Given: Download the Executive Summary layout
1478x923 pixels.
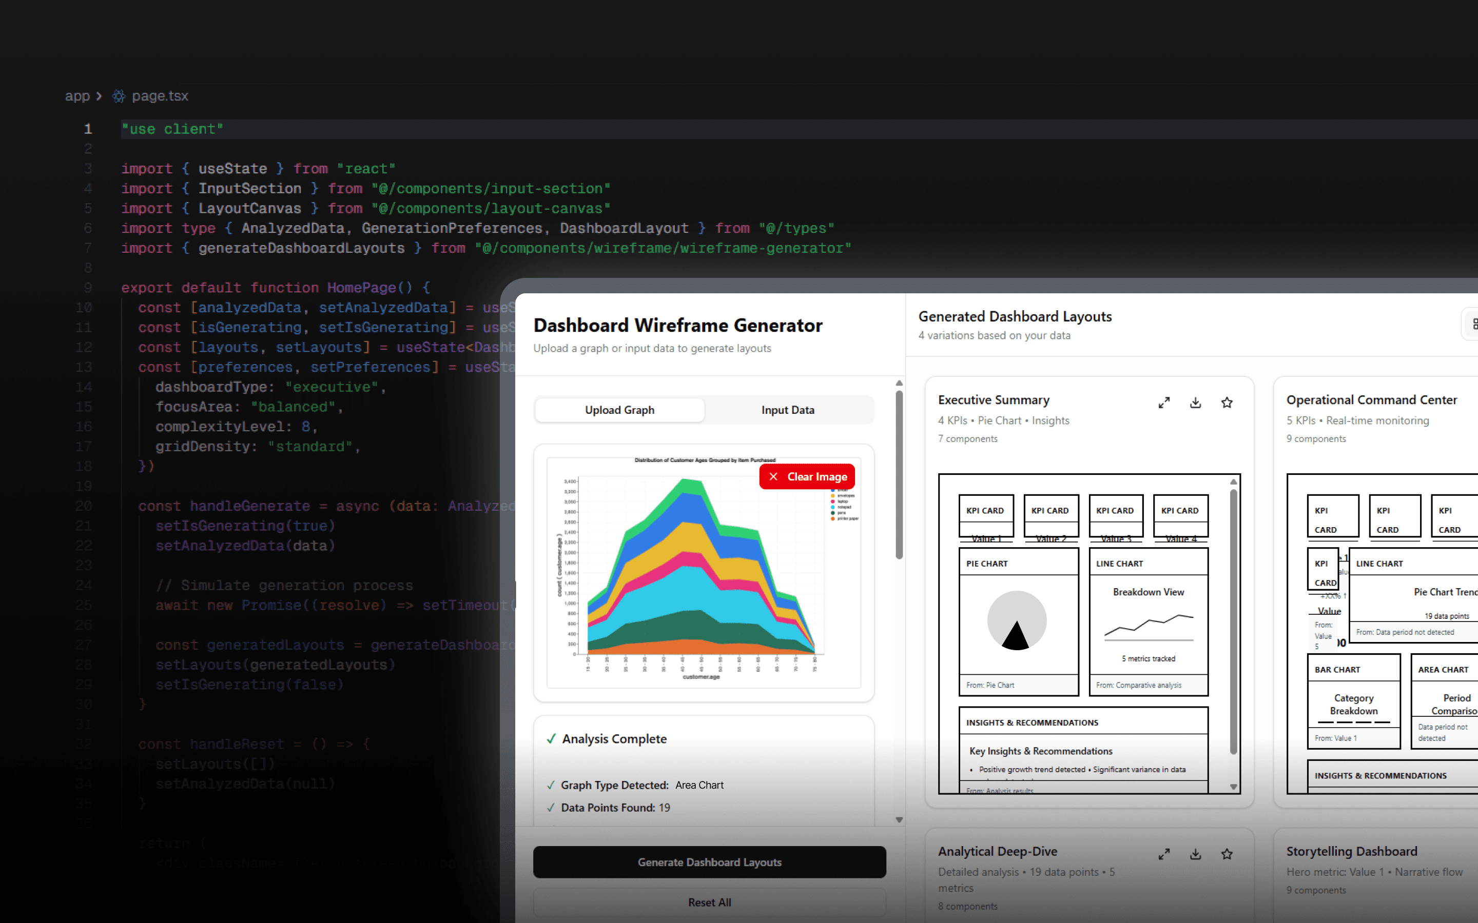Looking at the screenshot, I should click(1195, 403).
